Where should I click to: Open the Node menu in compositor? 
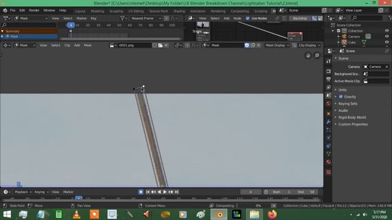tap(237, 18)
